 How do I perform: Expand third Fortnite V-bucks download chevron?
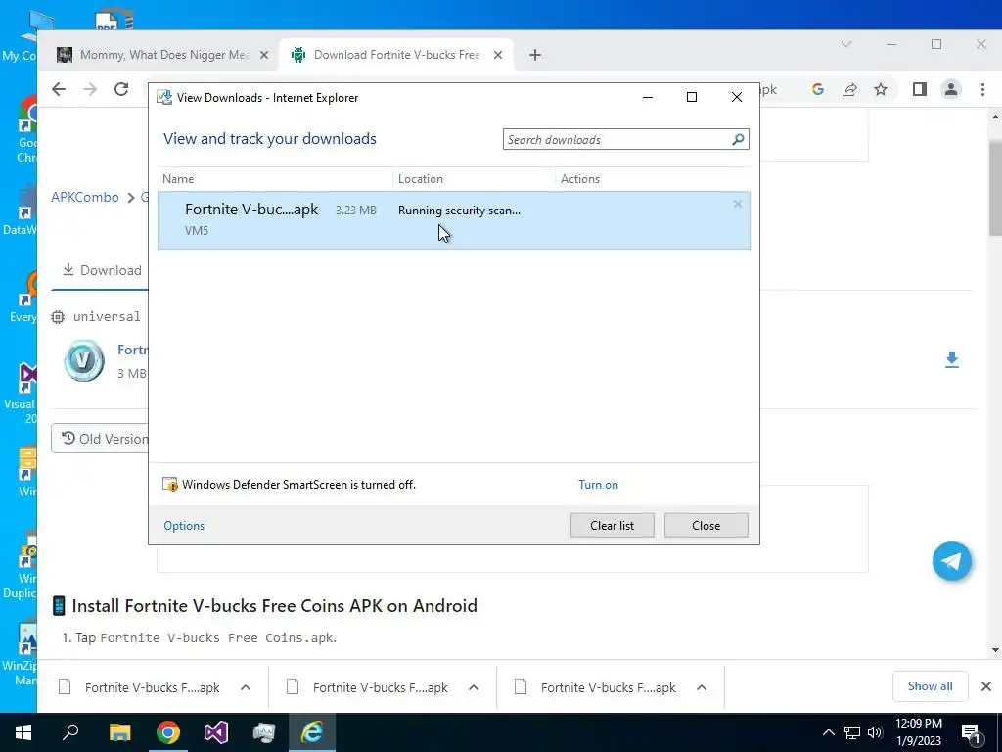[x=701, y=687]
